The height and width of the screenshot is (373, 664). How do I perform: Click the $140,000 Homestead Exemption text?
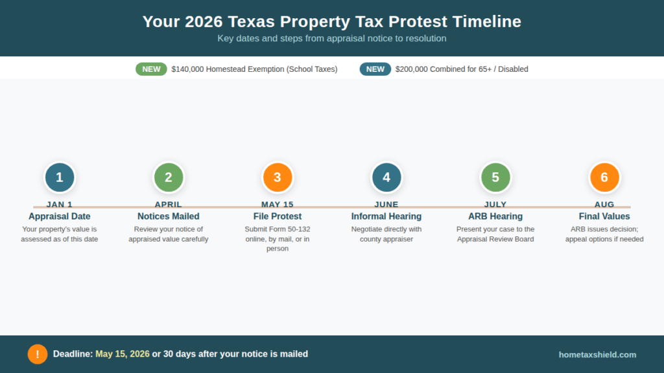tap(254, 69)
